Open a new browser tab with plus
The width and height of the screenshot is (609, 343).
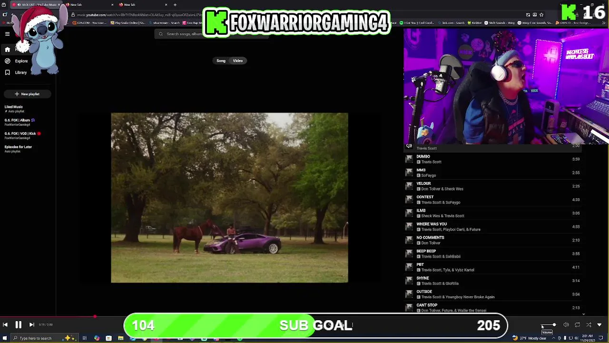pyautogui.click(x=175, y=5)
